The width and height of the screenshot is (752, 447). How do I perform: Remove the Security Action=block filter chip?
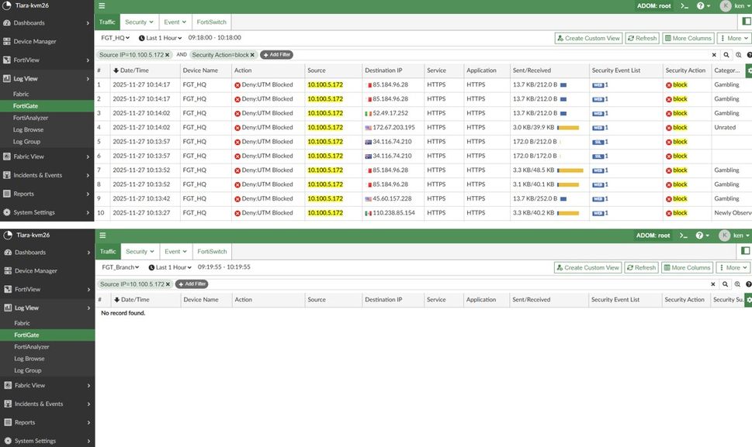tap(252, 55)
